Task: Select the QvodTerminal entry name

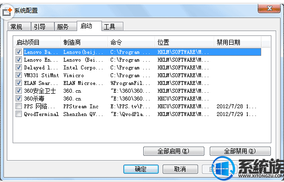Action: click(41, 114)
